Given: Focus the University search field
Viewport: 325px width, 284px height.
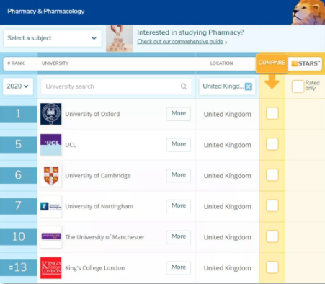Looking at the screenshot, I should click(x=117, y=86).
